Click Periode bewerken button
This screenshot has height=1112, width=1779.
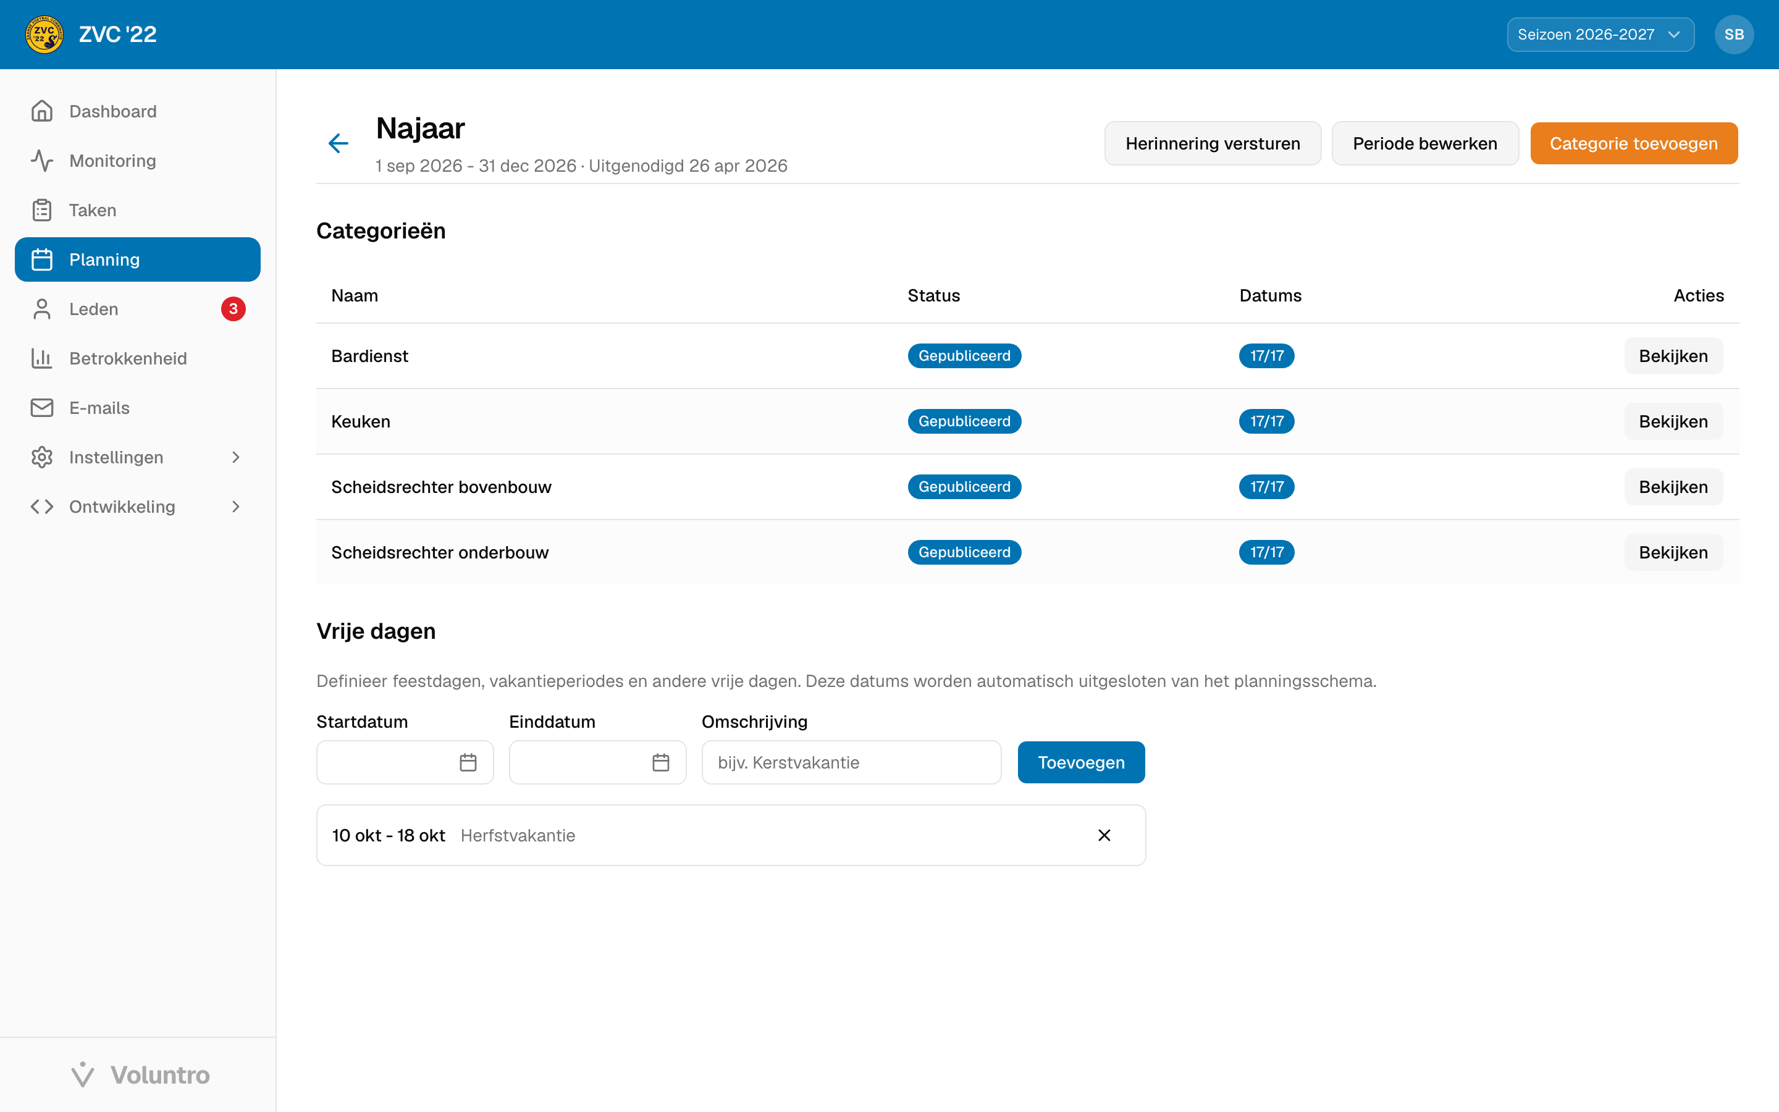pos(1424,143)
